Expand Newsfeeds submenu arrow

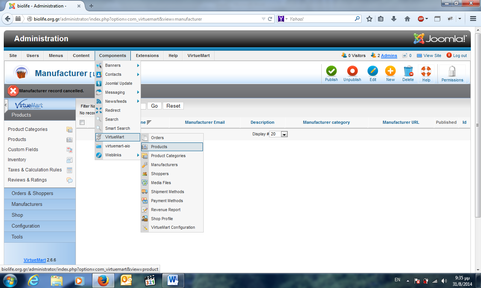(x=138, y=101)
